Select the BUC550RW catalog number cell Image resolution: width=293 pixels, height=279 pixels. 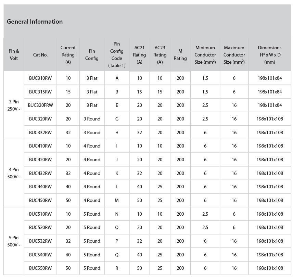click(40, 268)
